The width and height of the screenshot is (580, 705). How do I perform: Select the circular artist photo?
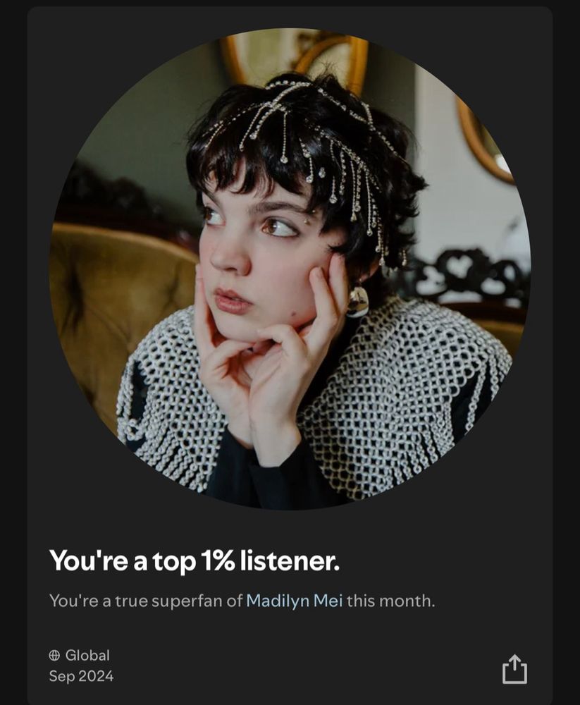coord(290,269)
